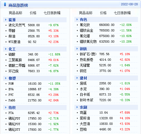Open the 氧化镨 commodity
141x134 pixels.
pyautogui.click(x=85, y=36)
